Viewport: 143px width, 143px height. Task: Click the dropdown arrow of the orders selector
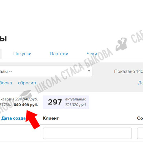tap(89, 71)
